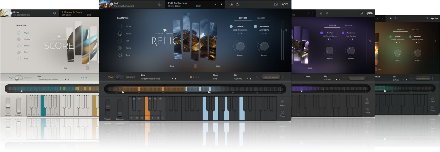Image resolution: width=440 pixels, height=152 pixels.
Task: Select the Effects tab in Relic
Action: coord(243,18)
